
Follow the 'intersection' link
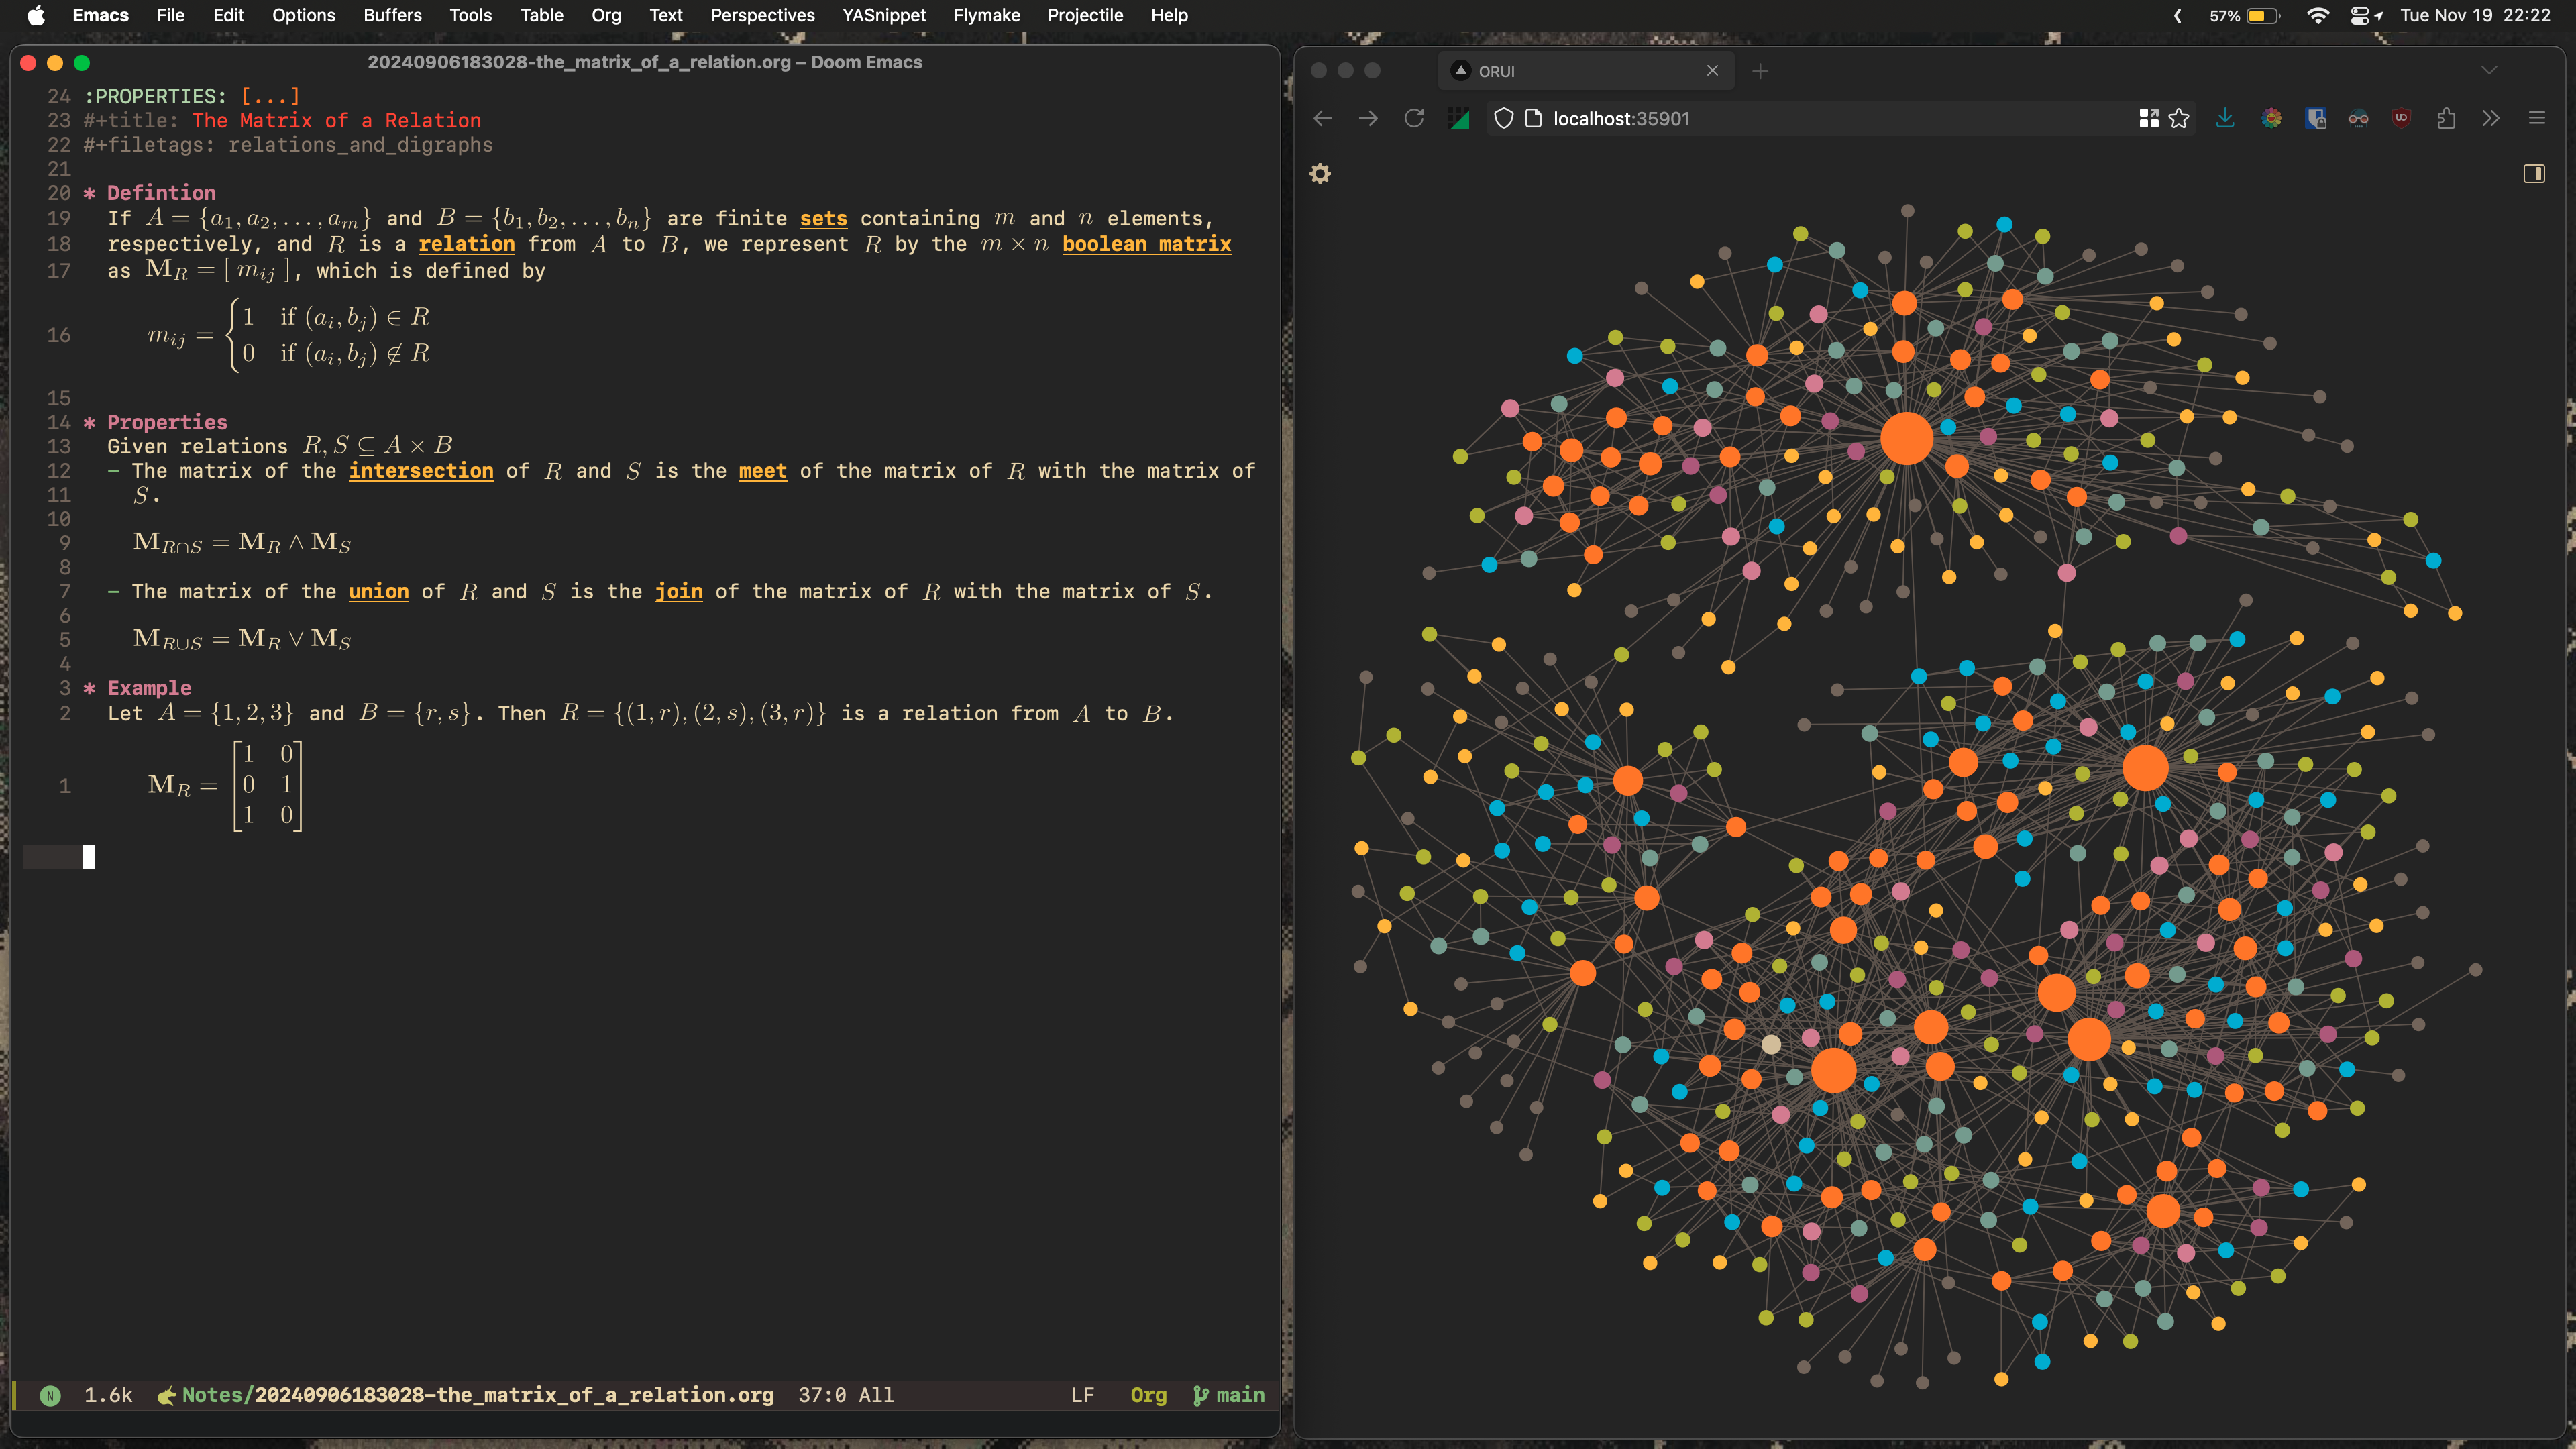420,471
